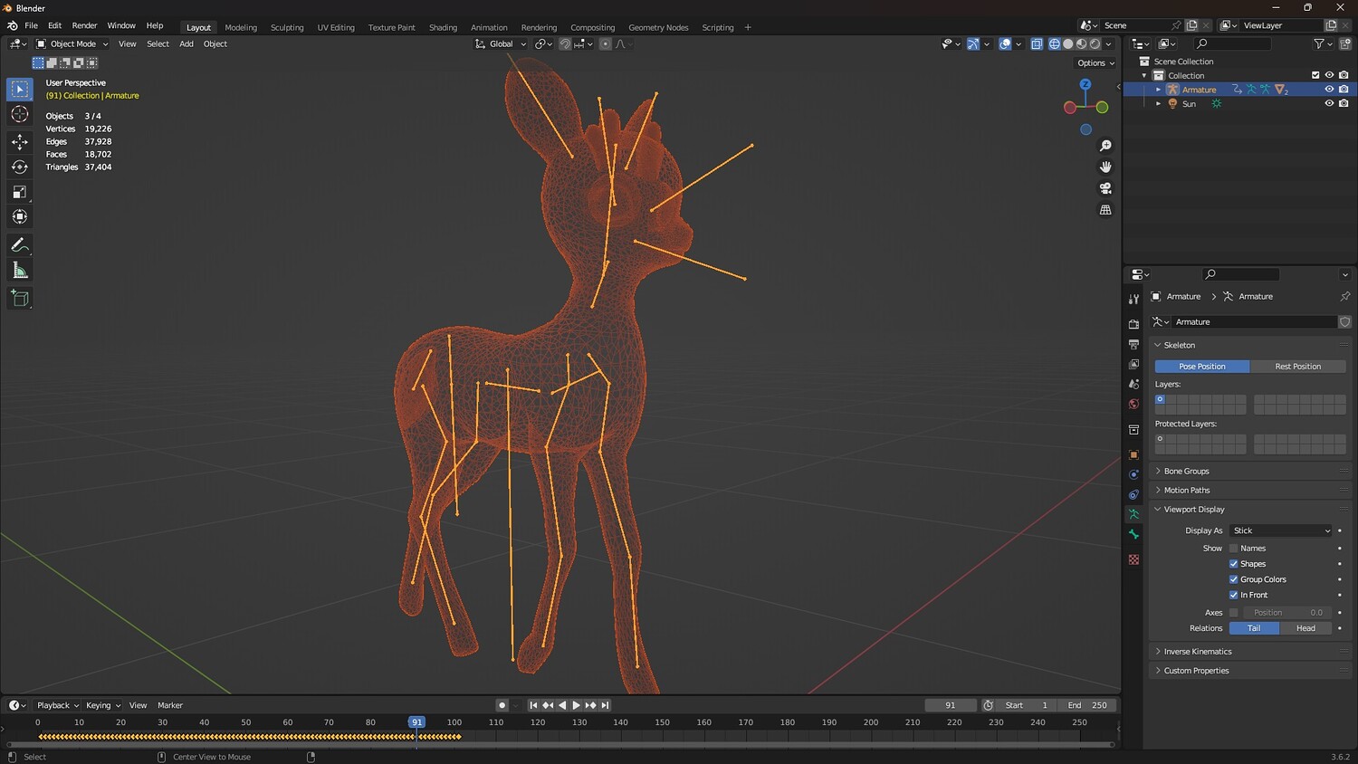Image resolution: width=1358 pixels, height=764 pixels.
Task: Activate the Rotate tool
Action: [20, 167]
